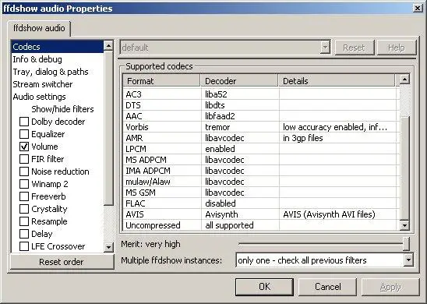Click the codec table scroll-down arrow
Image resolution: width=427 pixels, height=304 pixels.
(x=404, y=225)
